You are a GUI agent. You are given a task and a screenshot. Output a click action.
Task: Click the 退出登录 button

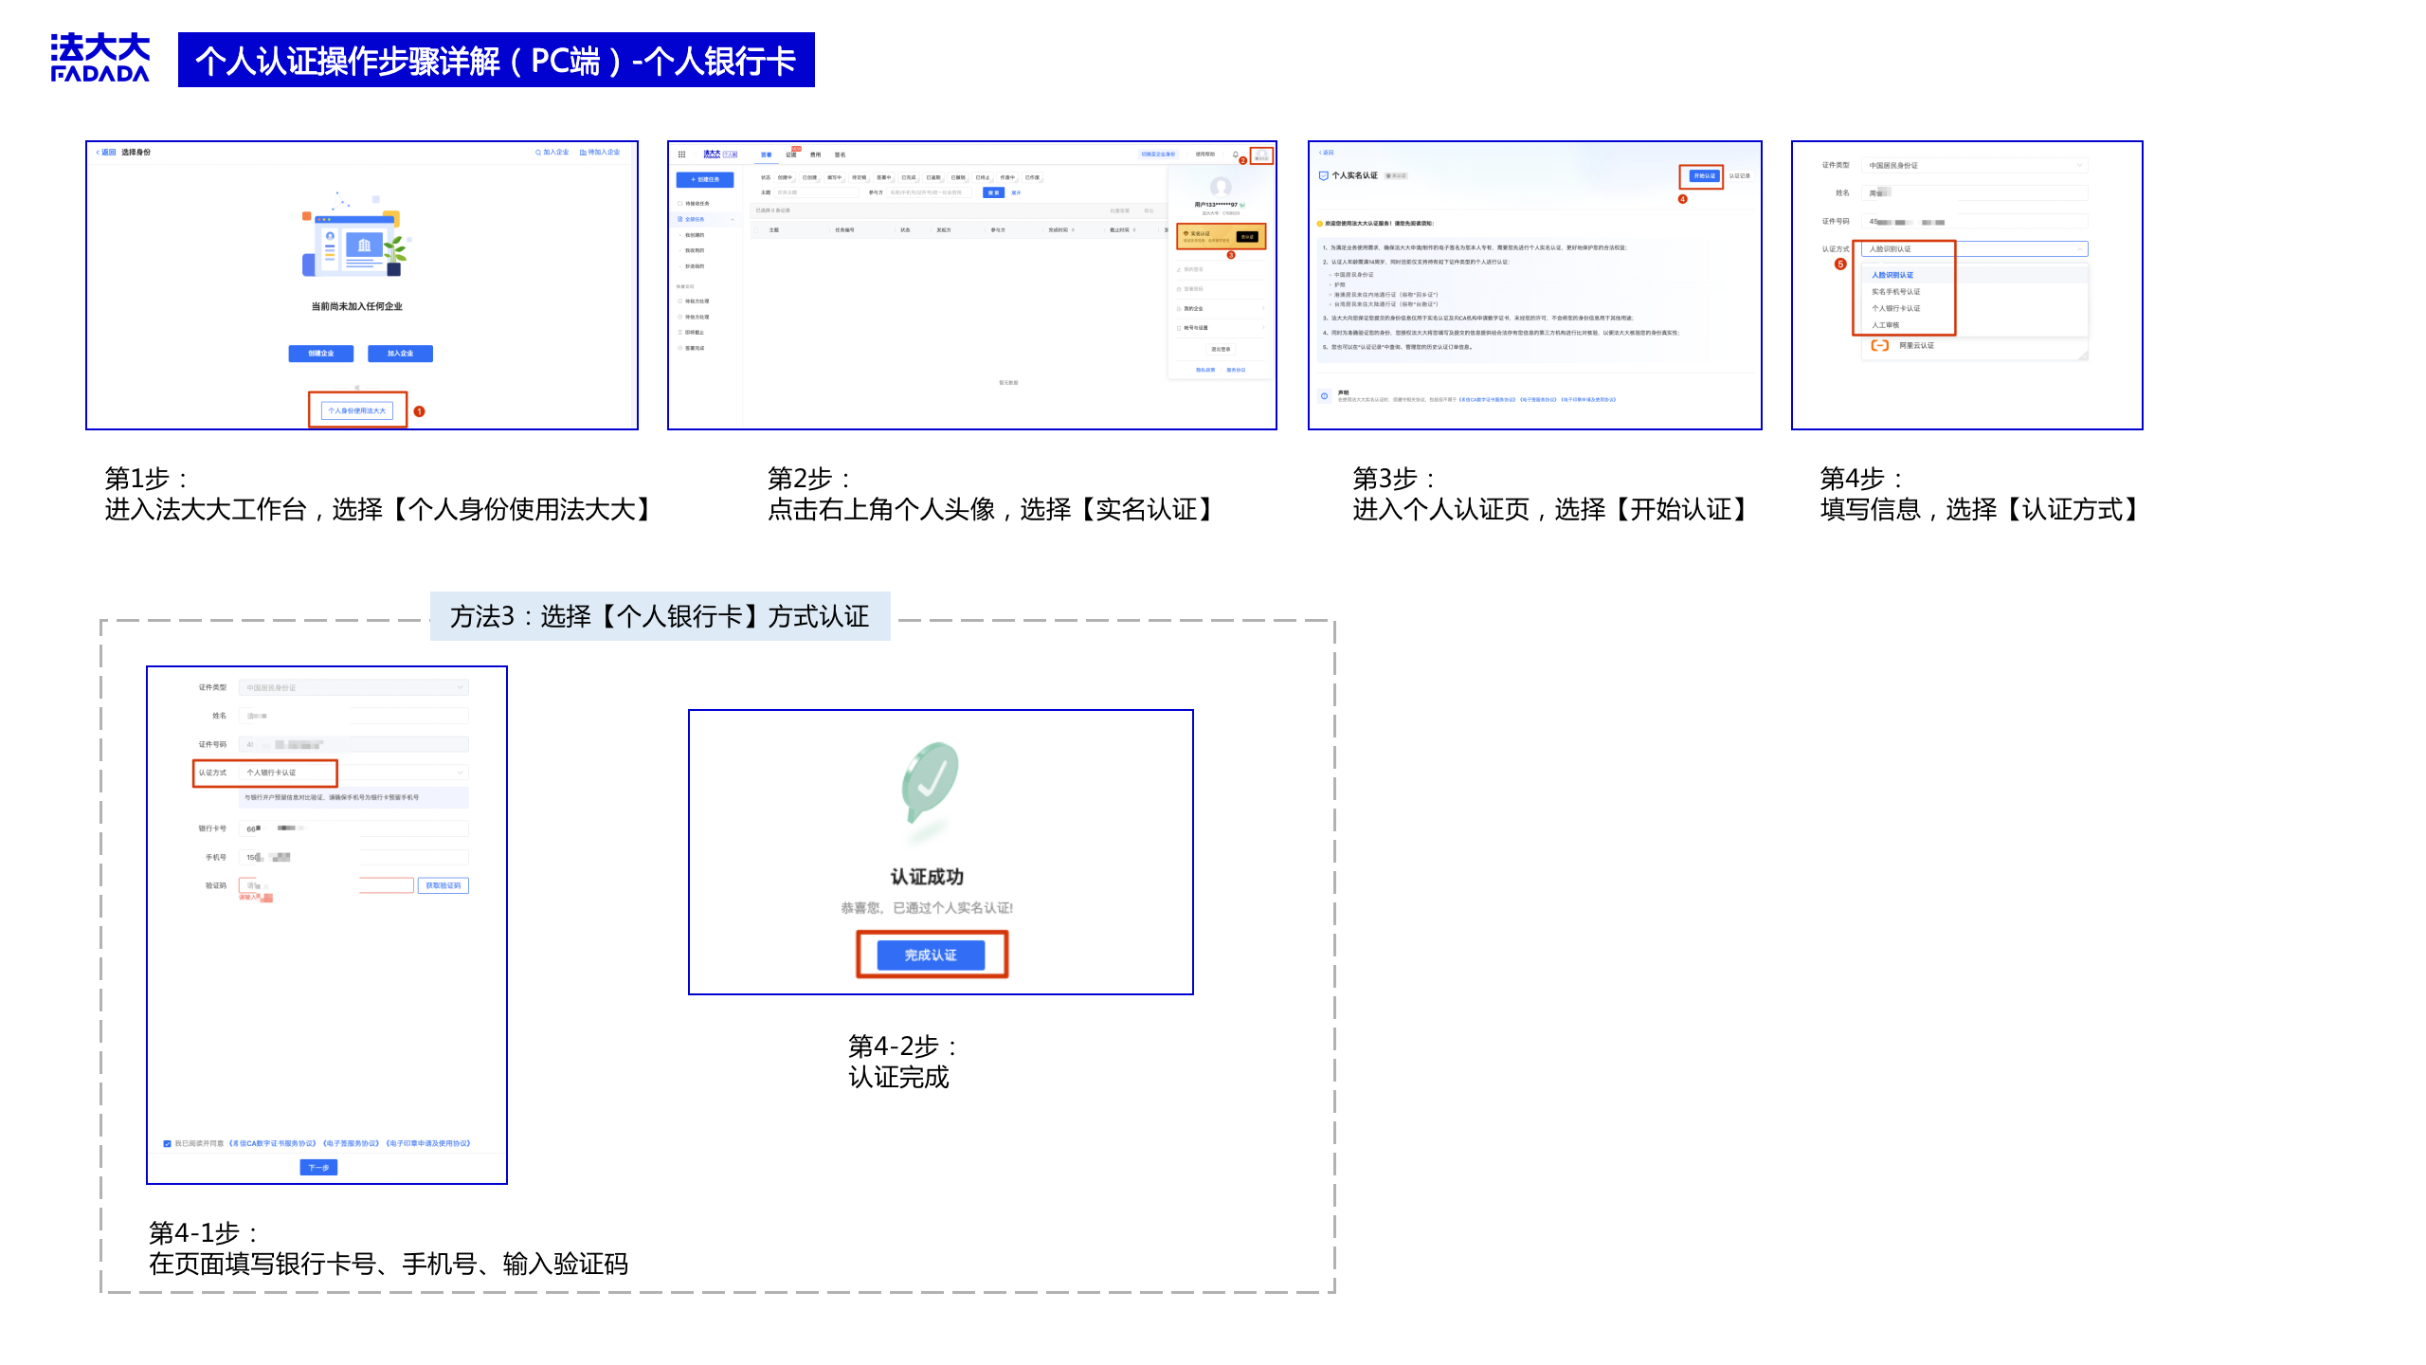[x=1221, y=350]
